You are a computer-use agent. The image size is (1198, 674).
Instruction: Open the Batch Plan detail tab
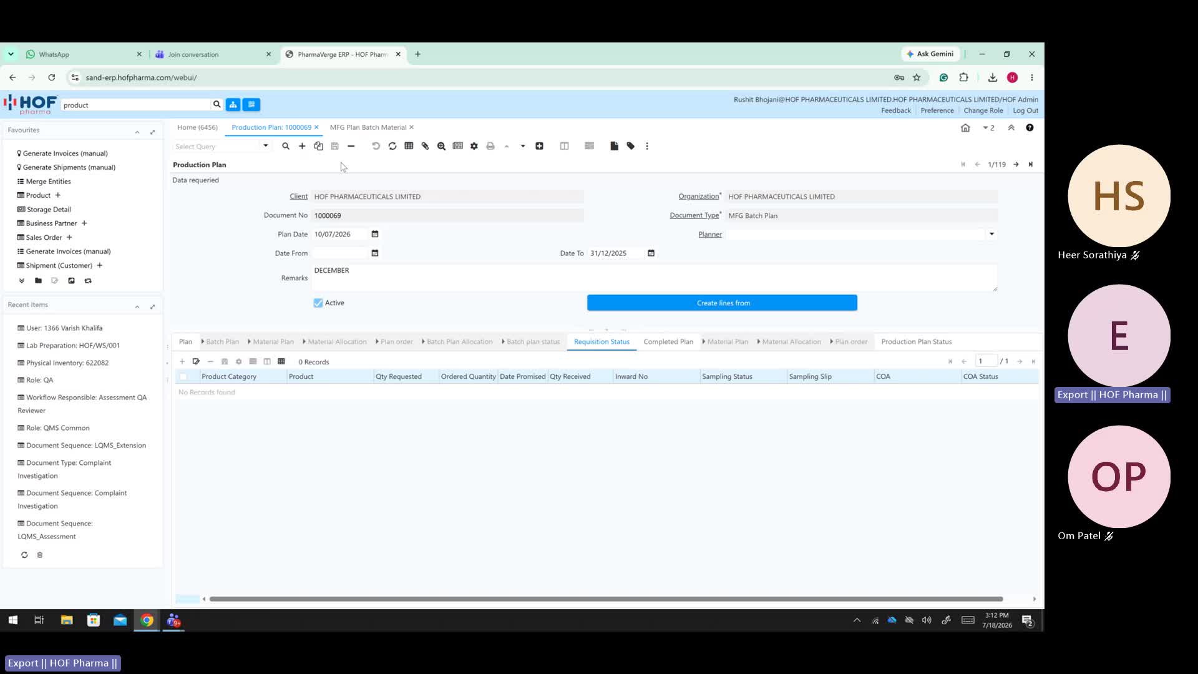222,342
